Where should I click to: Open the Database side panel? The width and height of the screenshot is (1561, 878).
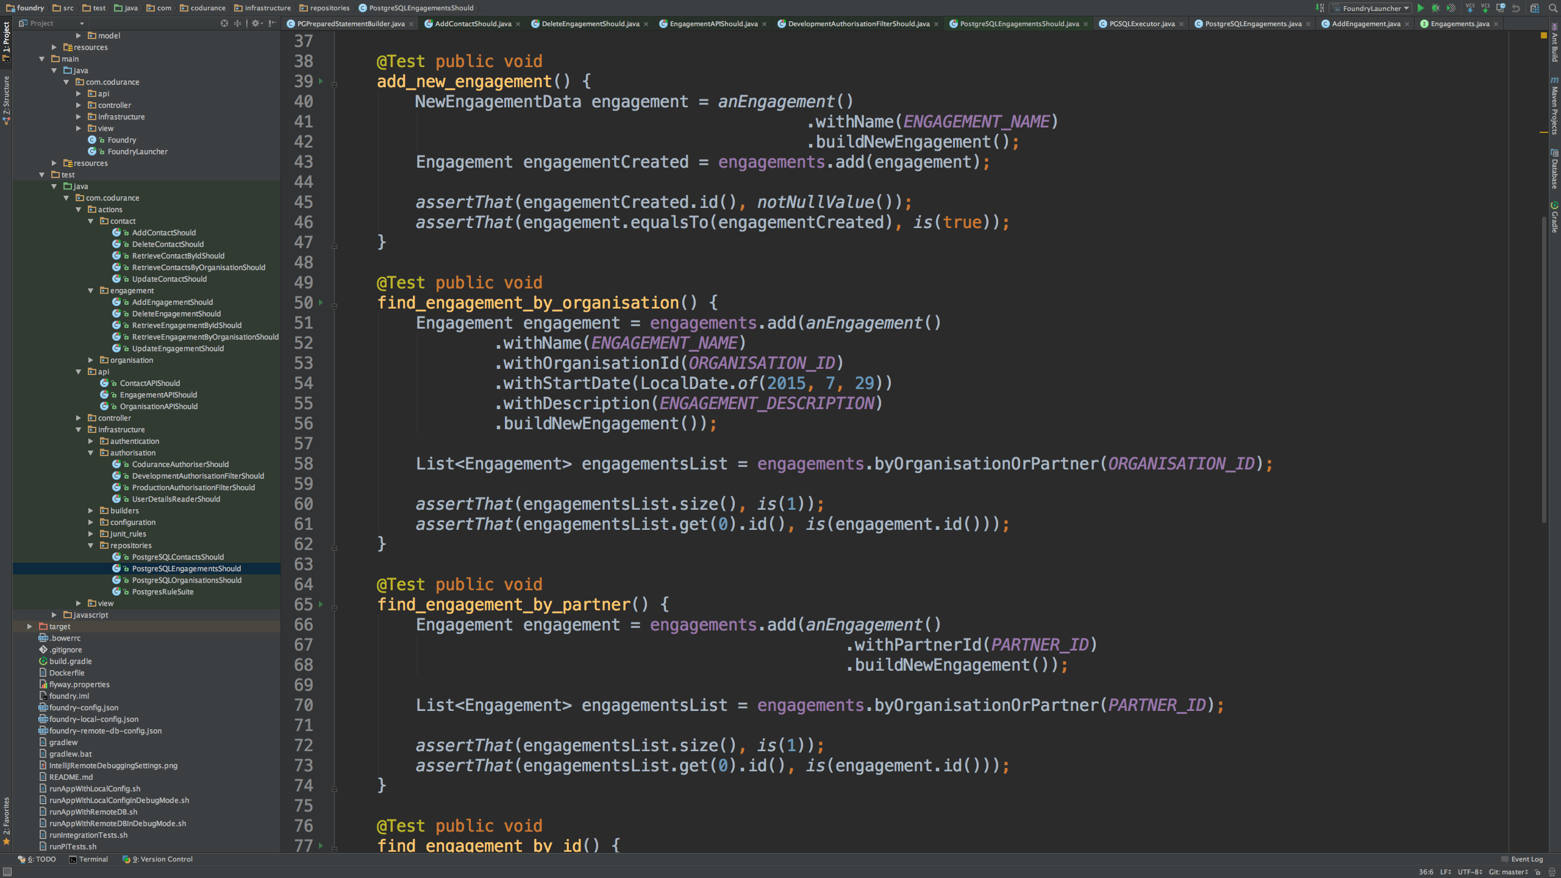point(1554,169)
